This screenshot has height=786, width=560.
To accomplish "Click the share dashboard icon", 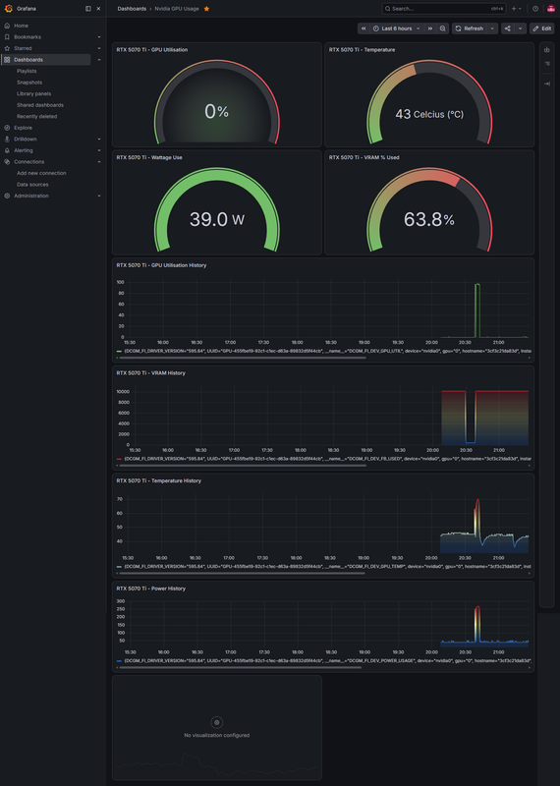I will click(x=507, y=28).
